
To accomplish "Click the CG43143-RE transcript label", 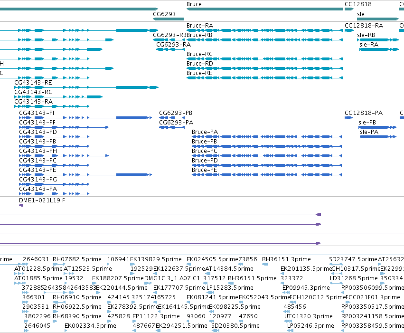I will click(33, 83).
